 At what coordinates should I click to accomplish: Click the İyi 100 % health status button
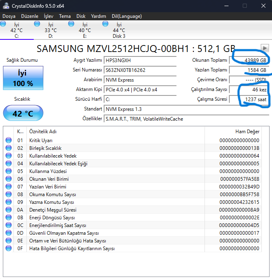23,78
